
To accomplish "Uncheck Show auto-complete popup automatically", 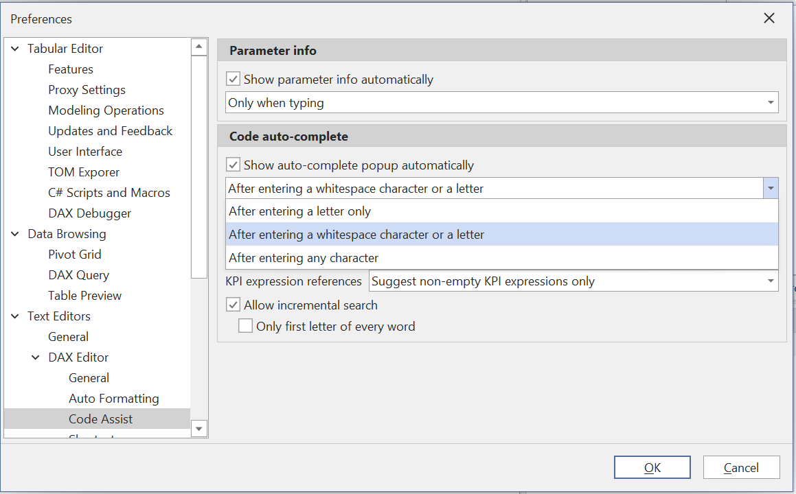I will point(233,164).
